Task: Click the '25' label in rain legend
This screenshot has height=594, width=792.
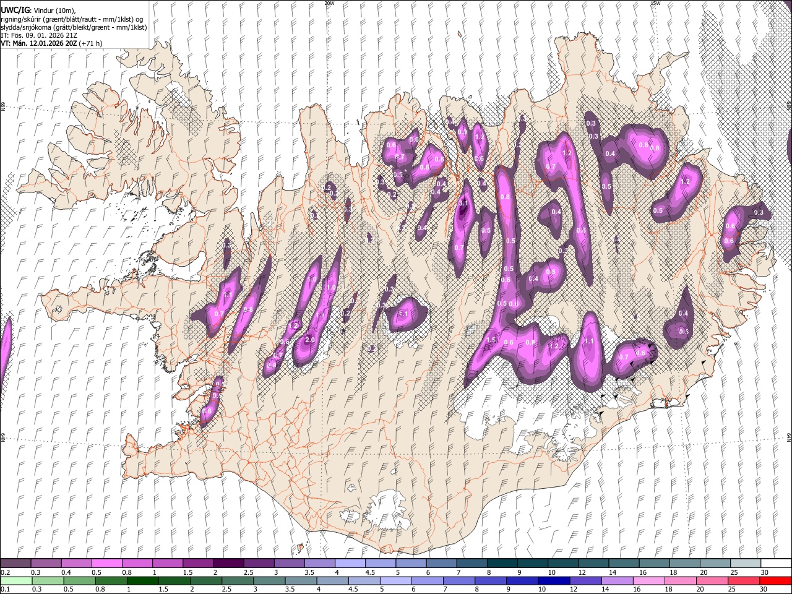Action: click(x=731, y=589)
